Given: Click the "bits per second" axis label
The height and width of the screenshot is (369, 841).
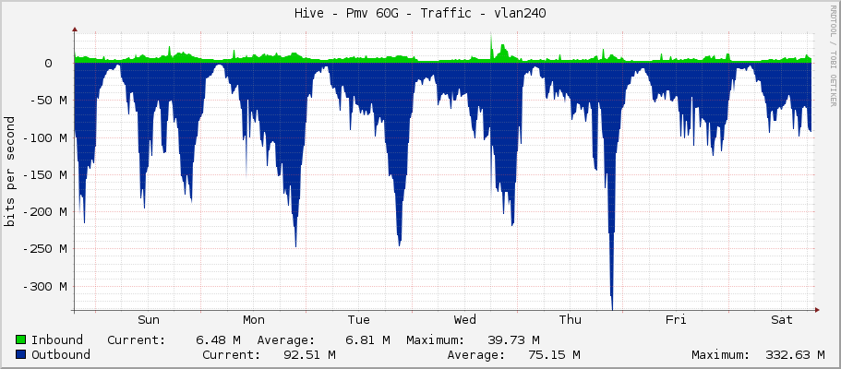Looking at the screenshot, I should coord(9,171).
